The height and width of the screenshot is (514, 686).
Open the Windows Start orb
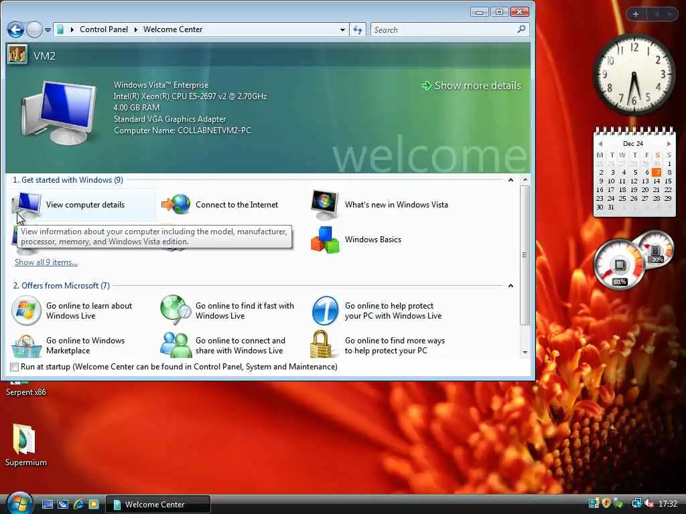point(19,503)
